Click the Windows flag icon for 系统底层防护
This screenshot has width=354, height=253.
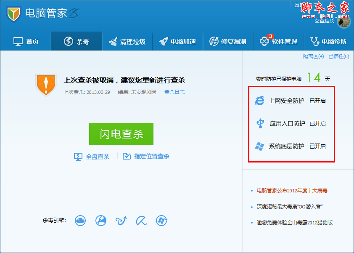pyautogui.click(x=259, y=146)
